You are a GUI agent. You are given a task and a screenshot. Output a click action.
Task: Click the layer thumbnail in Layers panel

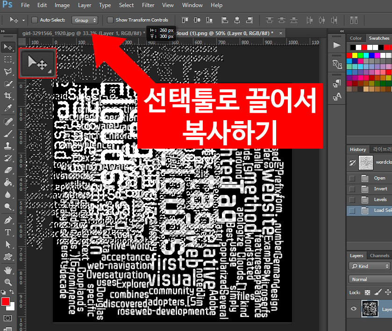(370, 309)
